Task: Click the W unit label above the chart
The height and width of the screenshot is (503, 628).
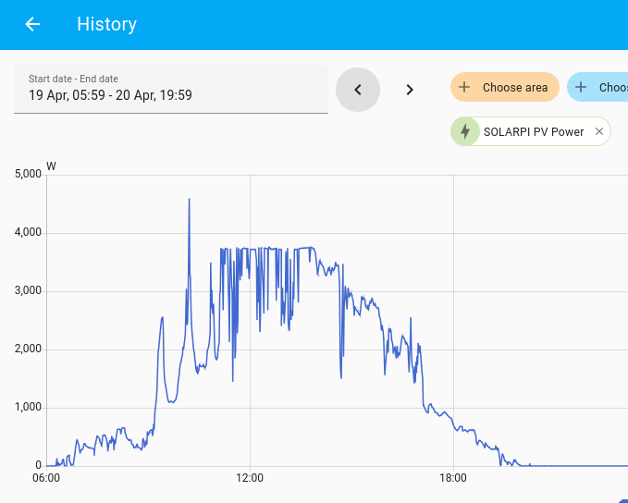Action: (51, 166)
